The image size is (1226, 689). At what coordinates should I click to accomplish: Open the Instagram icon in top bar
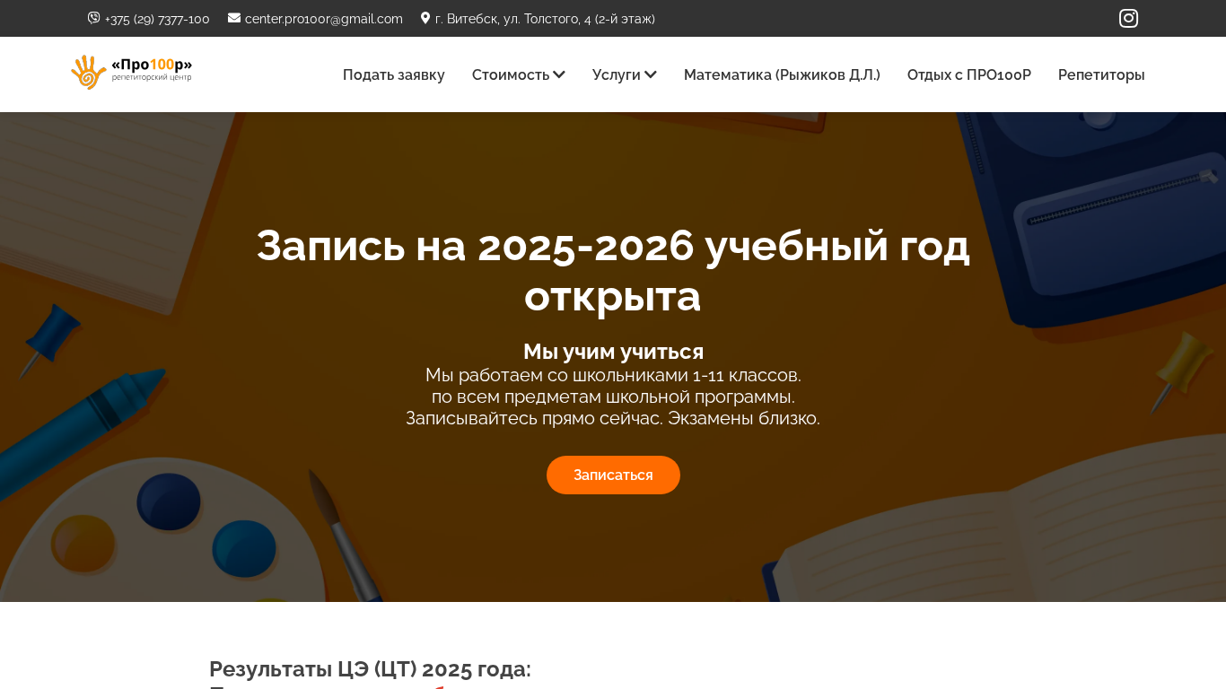[x=1128, y=18]
